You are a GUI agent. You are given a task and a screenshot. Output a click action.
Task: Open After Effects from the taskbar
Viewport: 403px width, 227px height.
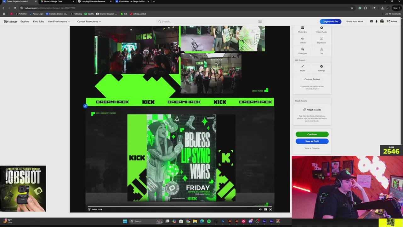264,221
